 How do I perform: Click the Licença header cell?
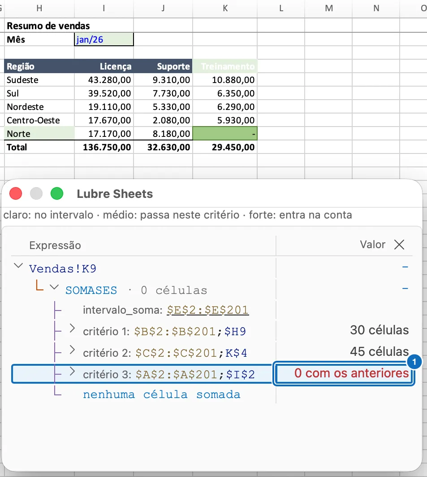(104, 66)
